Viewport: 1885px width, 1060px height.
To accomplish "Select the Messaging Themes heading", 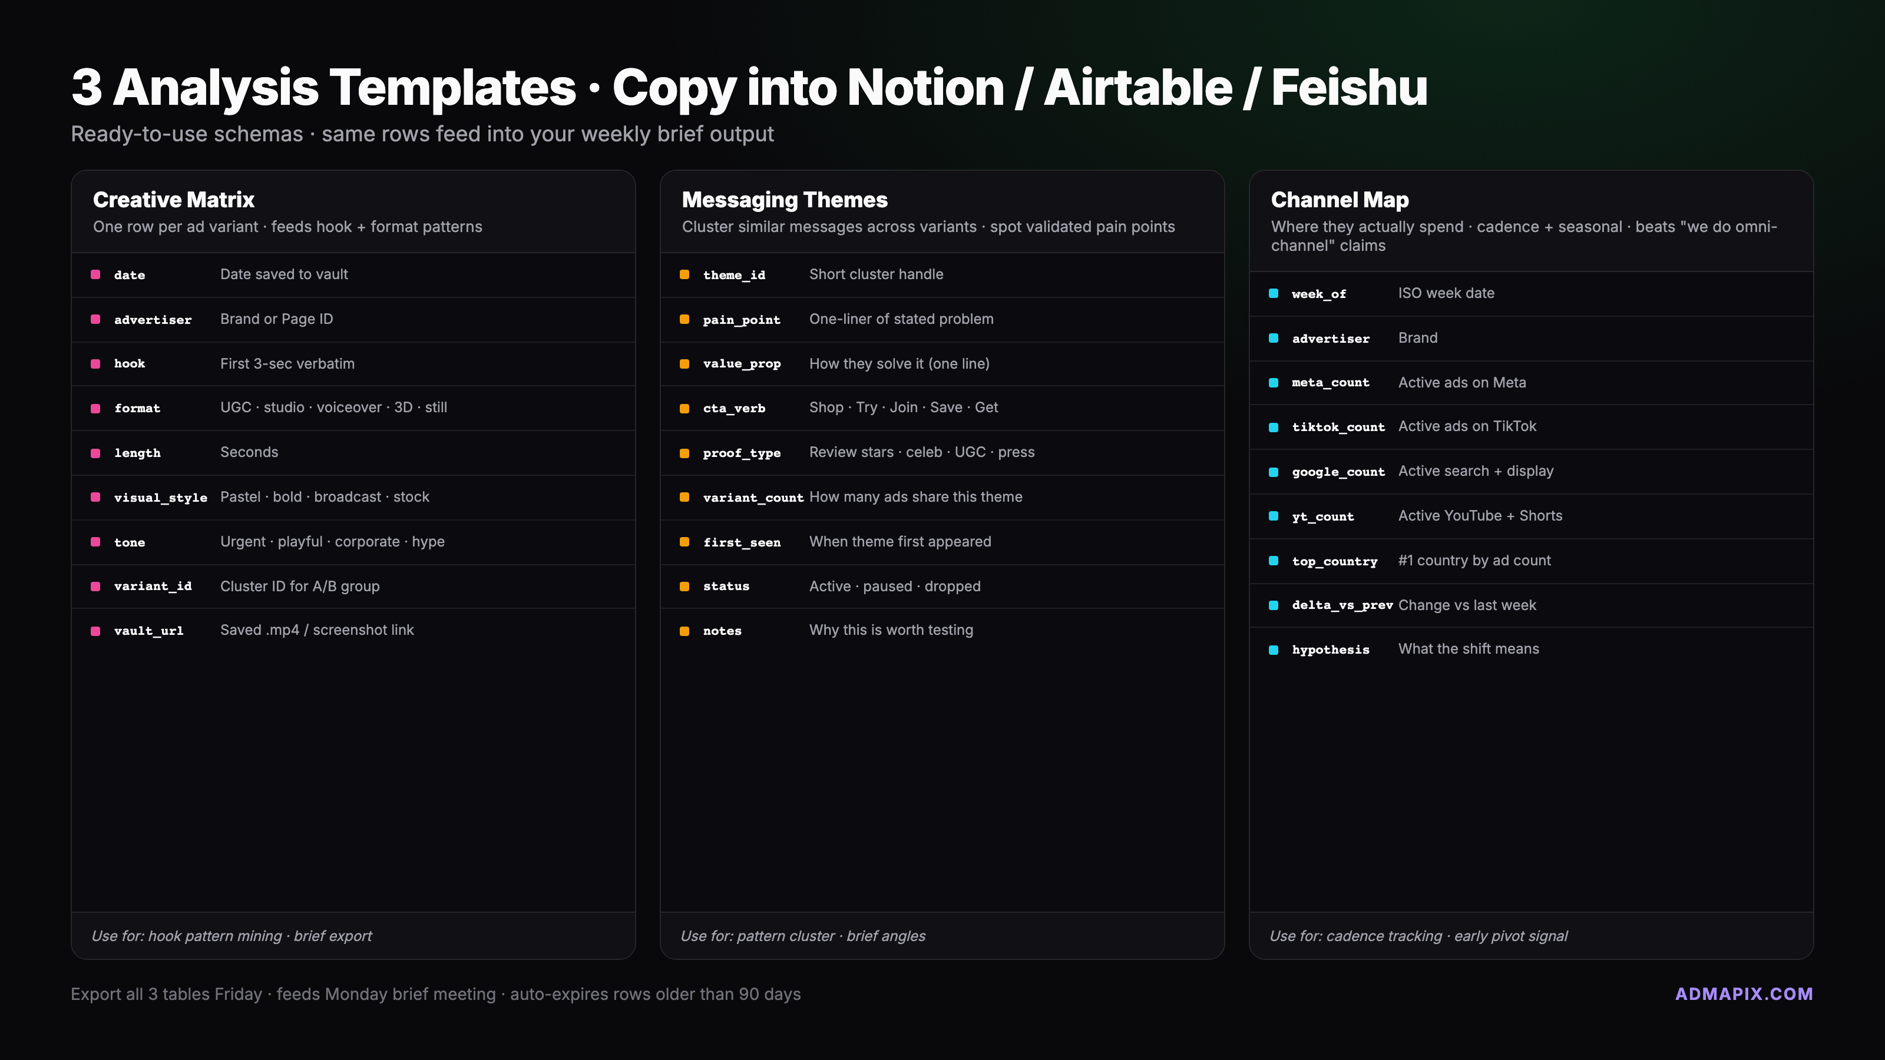I will pyautogui.click(x=785, y=200).
